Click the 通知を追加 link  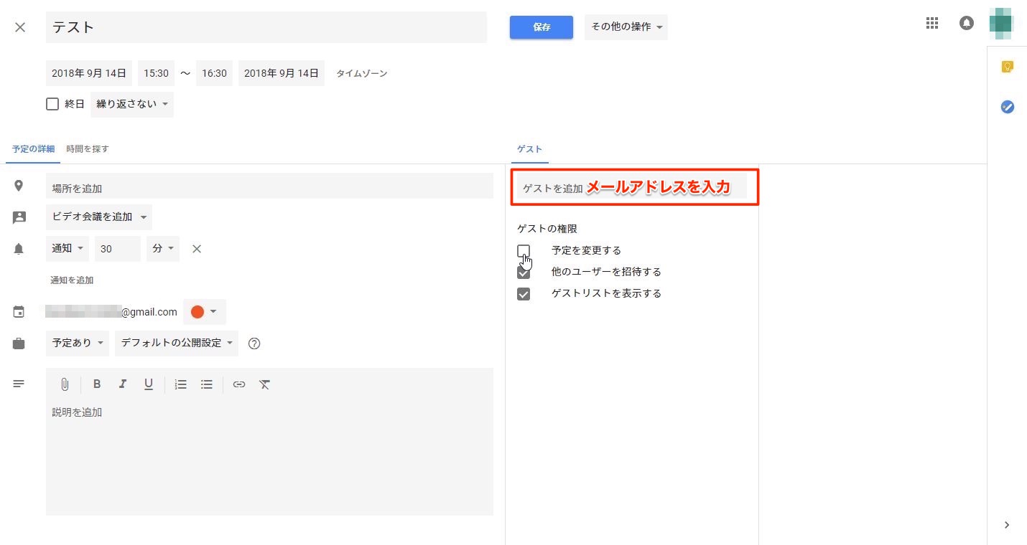72,280
